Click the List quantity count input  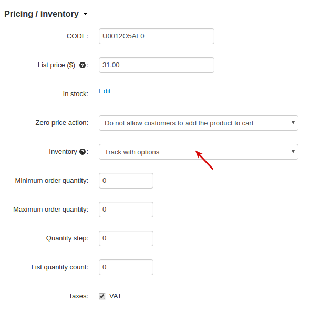tap(126, 267)
